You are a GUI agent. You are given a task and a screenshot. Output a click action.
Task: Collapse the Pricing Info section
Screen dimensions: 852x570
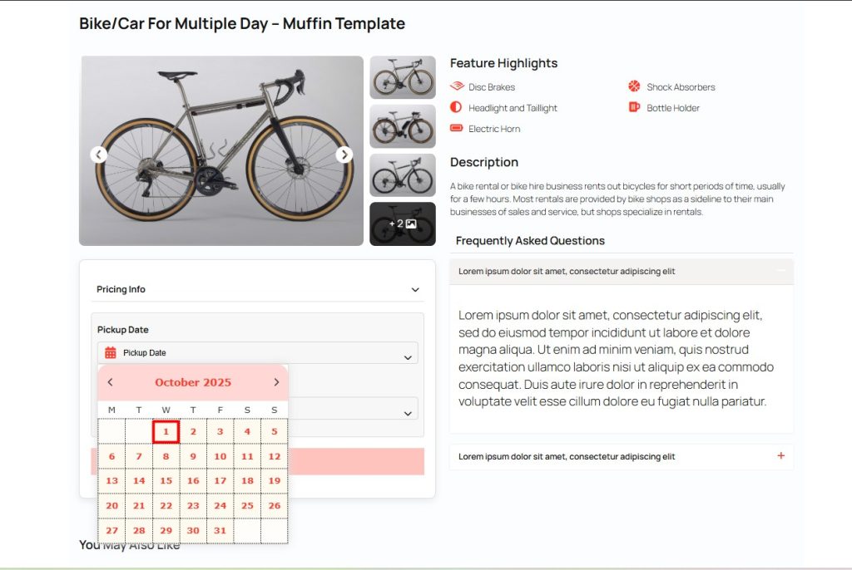pos(414,289)
